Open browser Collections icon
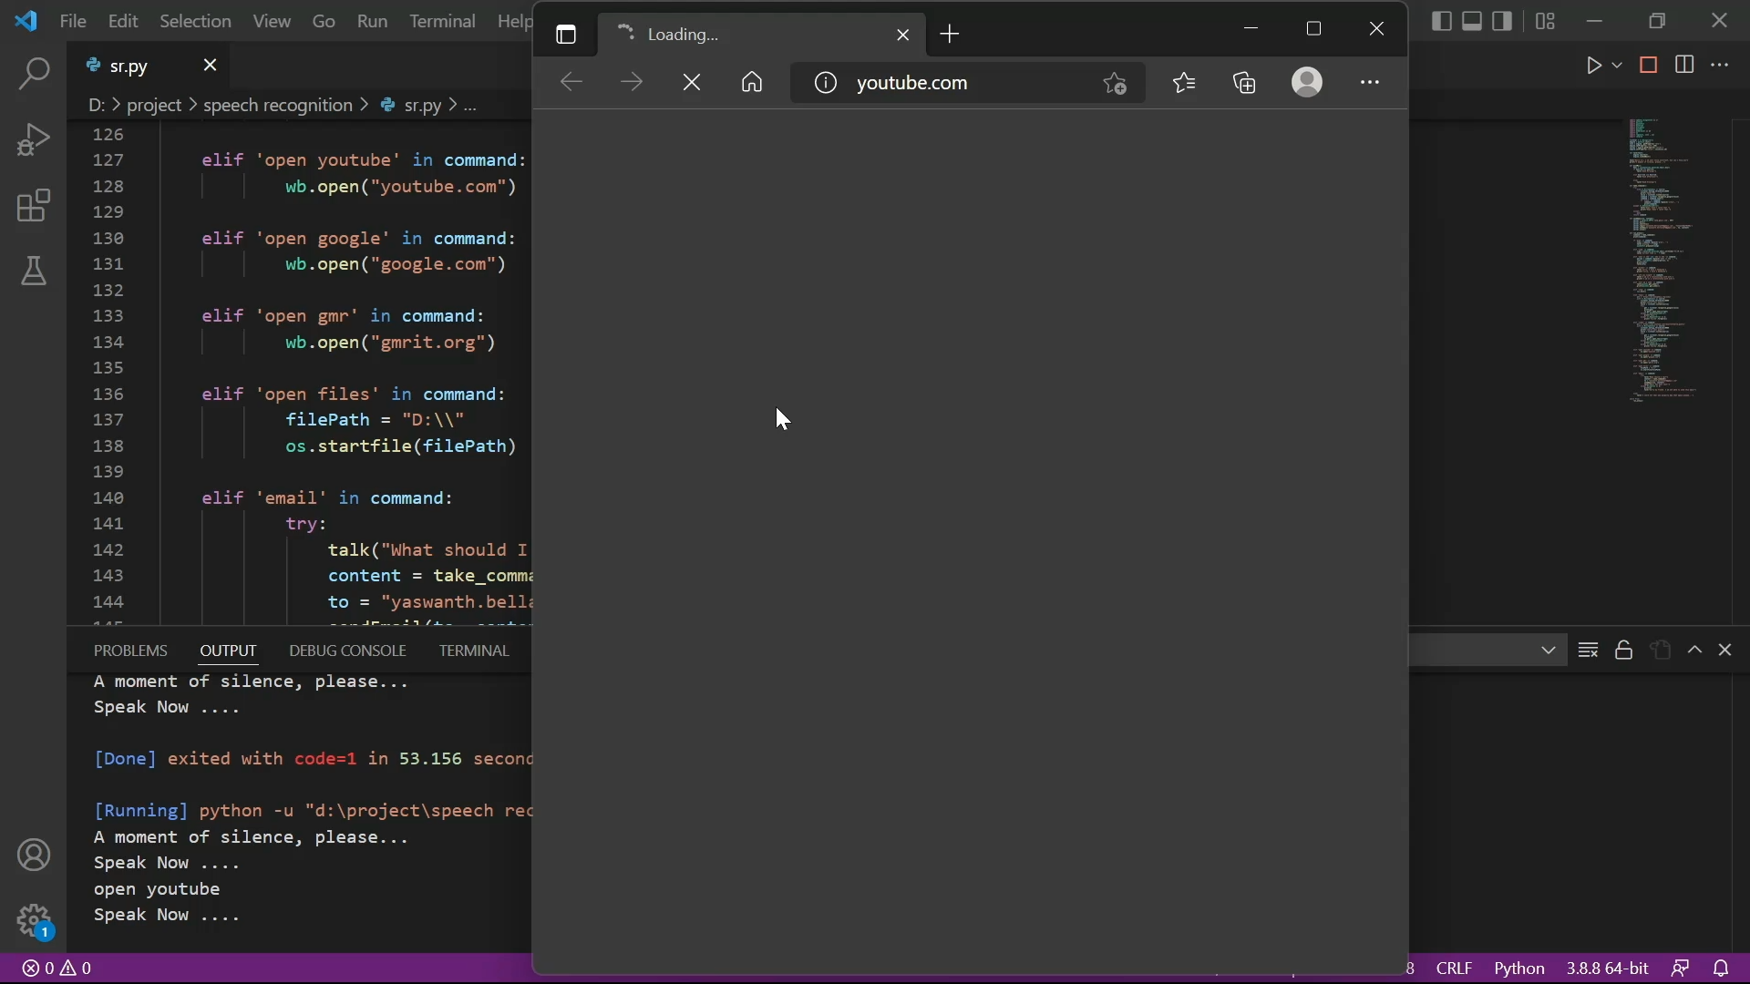Viewport: 1750px width, 984px height. (x=1245, y=83)
